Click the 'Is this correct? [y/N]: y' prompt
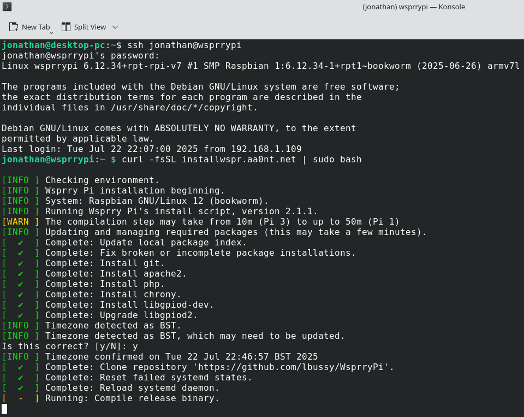The image size is (524, 417). tap(69, 346)
